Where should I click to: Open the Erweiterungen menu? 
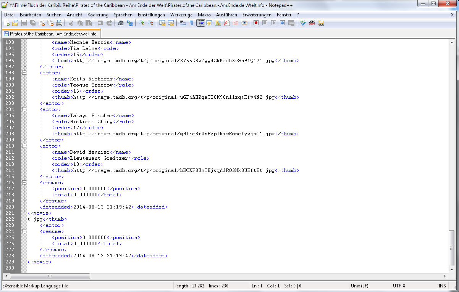[257, 15]
